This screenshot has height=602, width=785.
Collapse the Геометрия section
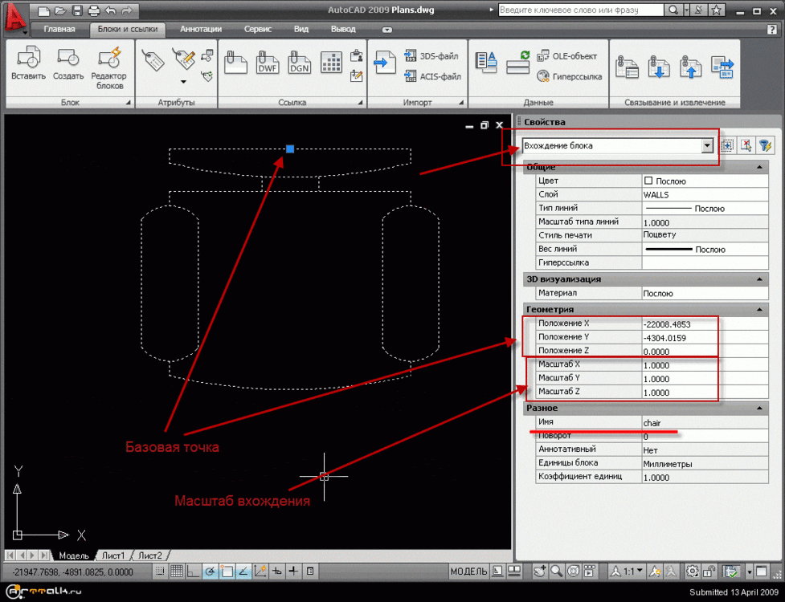758,309
